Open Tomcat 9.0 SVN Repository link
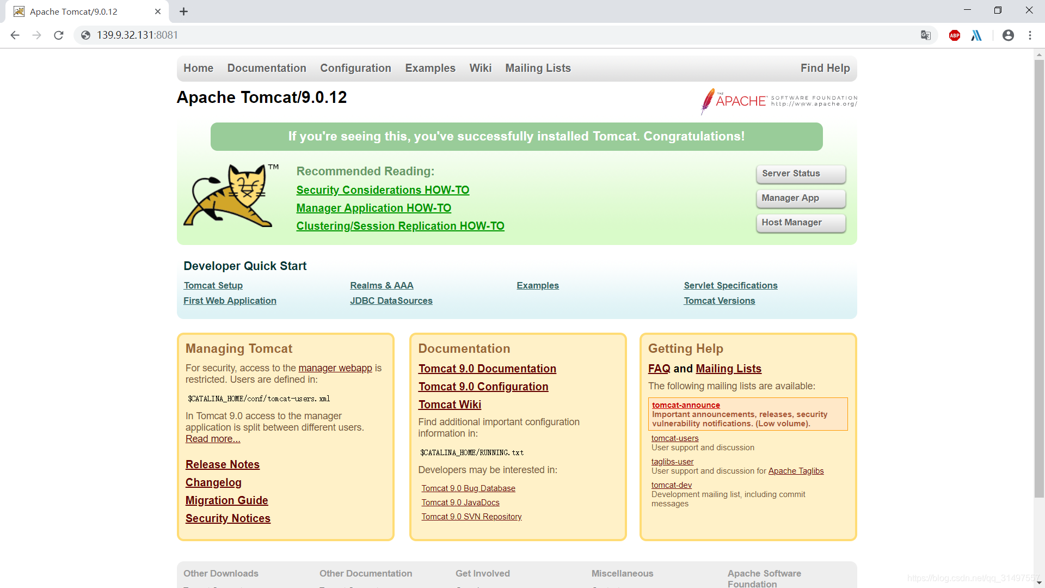Image resolution: width=1045 pixels, height=588 pixels. (x=471, y=517)
